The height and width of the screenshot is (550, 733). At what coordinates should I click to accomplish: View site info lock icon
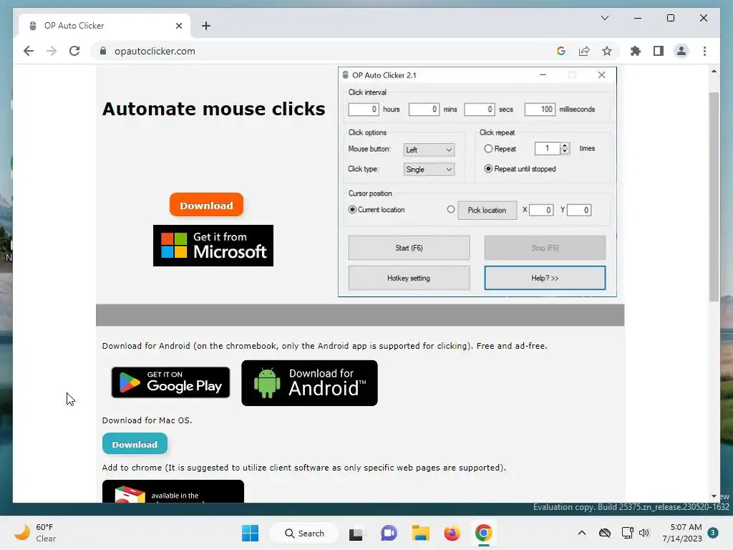tap(103, 51)
